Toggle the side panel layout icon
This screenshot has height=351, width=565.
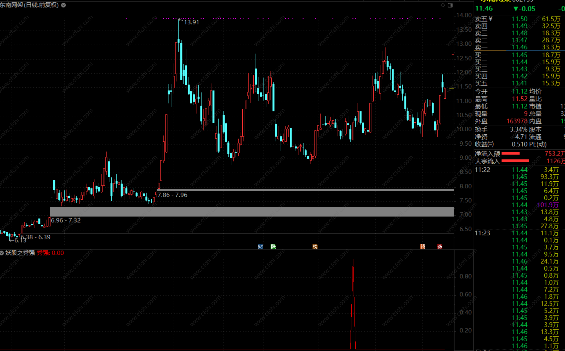[450, 5]
